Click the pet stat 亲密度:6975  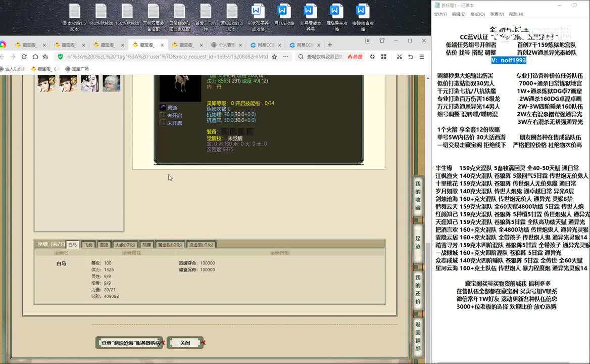click(x=220, y=150)
